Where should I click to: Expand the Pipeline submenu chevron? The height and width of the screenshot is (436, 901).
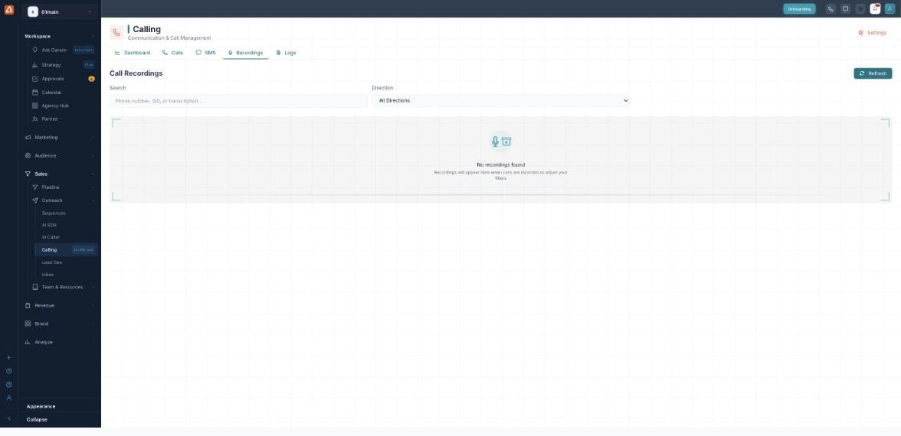pos(93,187)
